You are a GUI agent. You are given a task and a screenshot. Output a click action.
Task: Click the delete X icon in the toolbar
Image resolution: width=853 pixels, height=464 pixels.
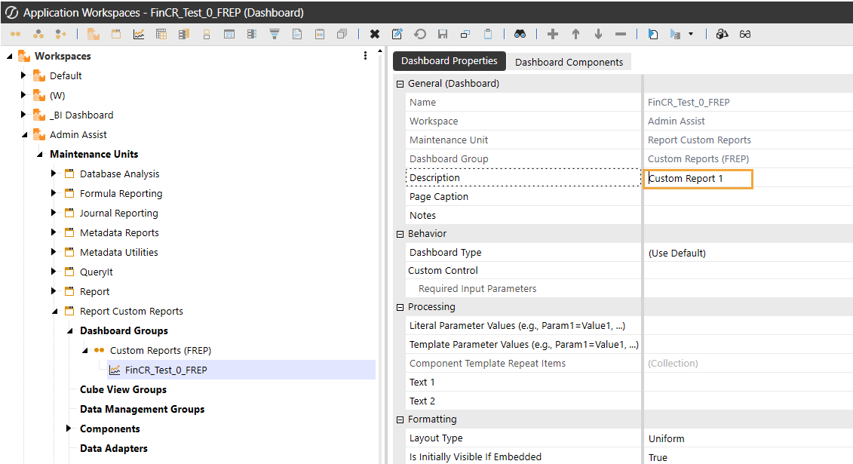click(x=374, y=34)
